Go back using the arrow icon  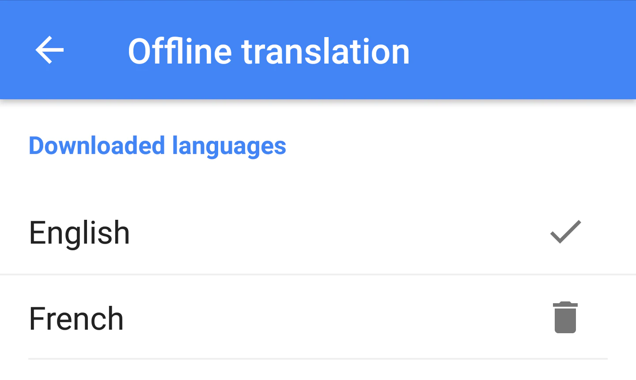(49, 50)
